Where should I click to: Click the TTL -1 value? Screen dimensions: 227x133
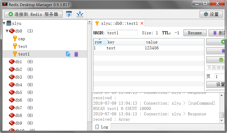[177, 33]
